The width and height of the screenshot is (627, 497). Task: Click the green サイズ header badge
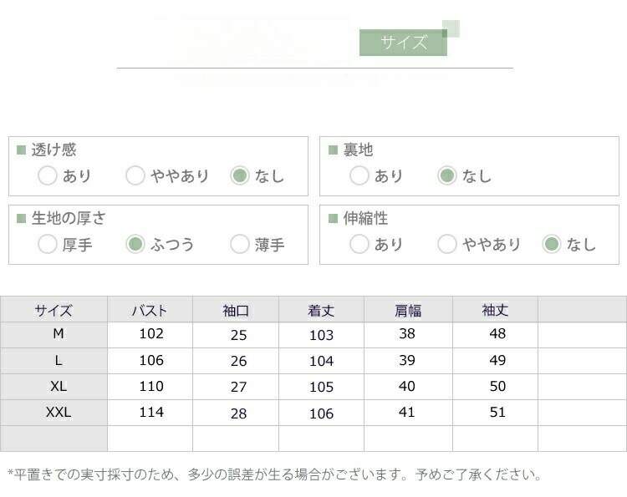coord(403,43)
